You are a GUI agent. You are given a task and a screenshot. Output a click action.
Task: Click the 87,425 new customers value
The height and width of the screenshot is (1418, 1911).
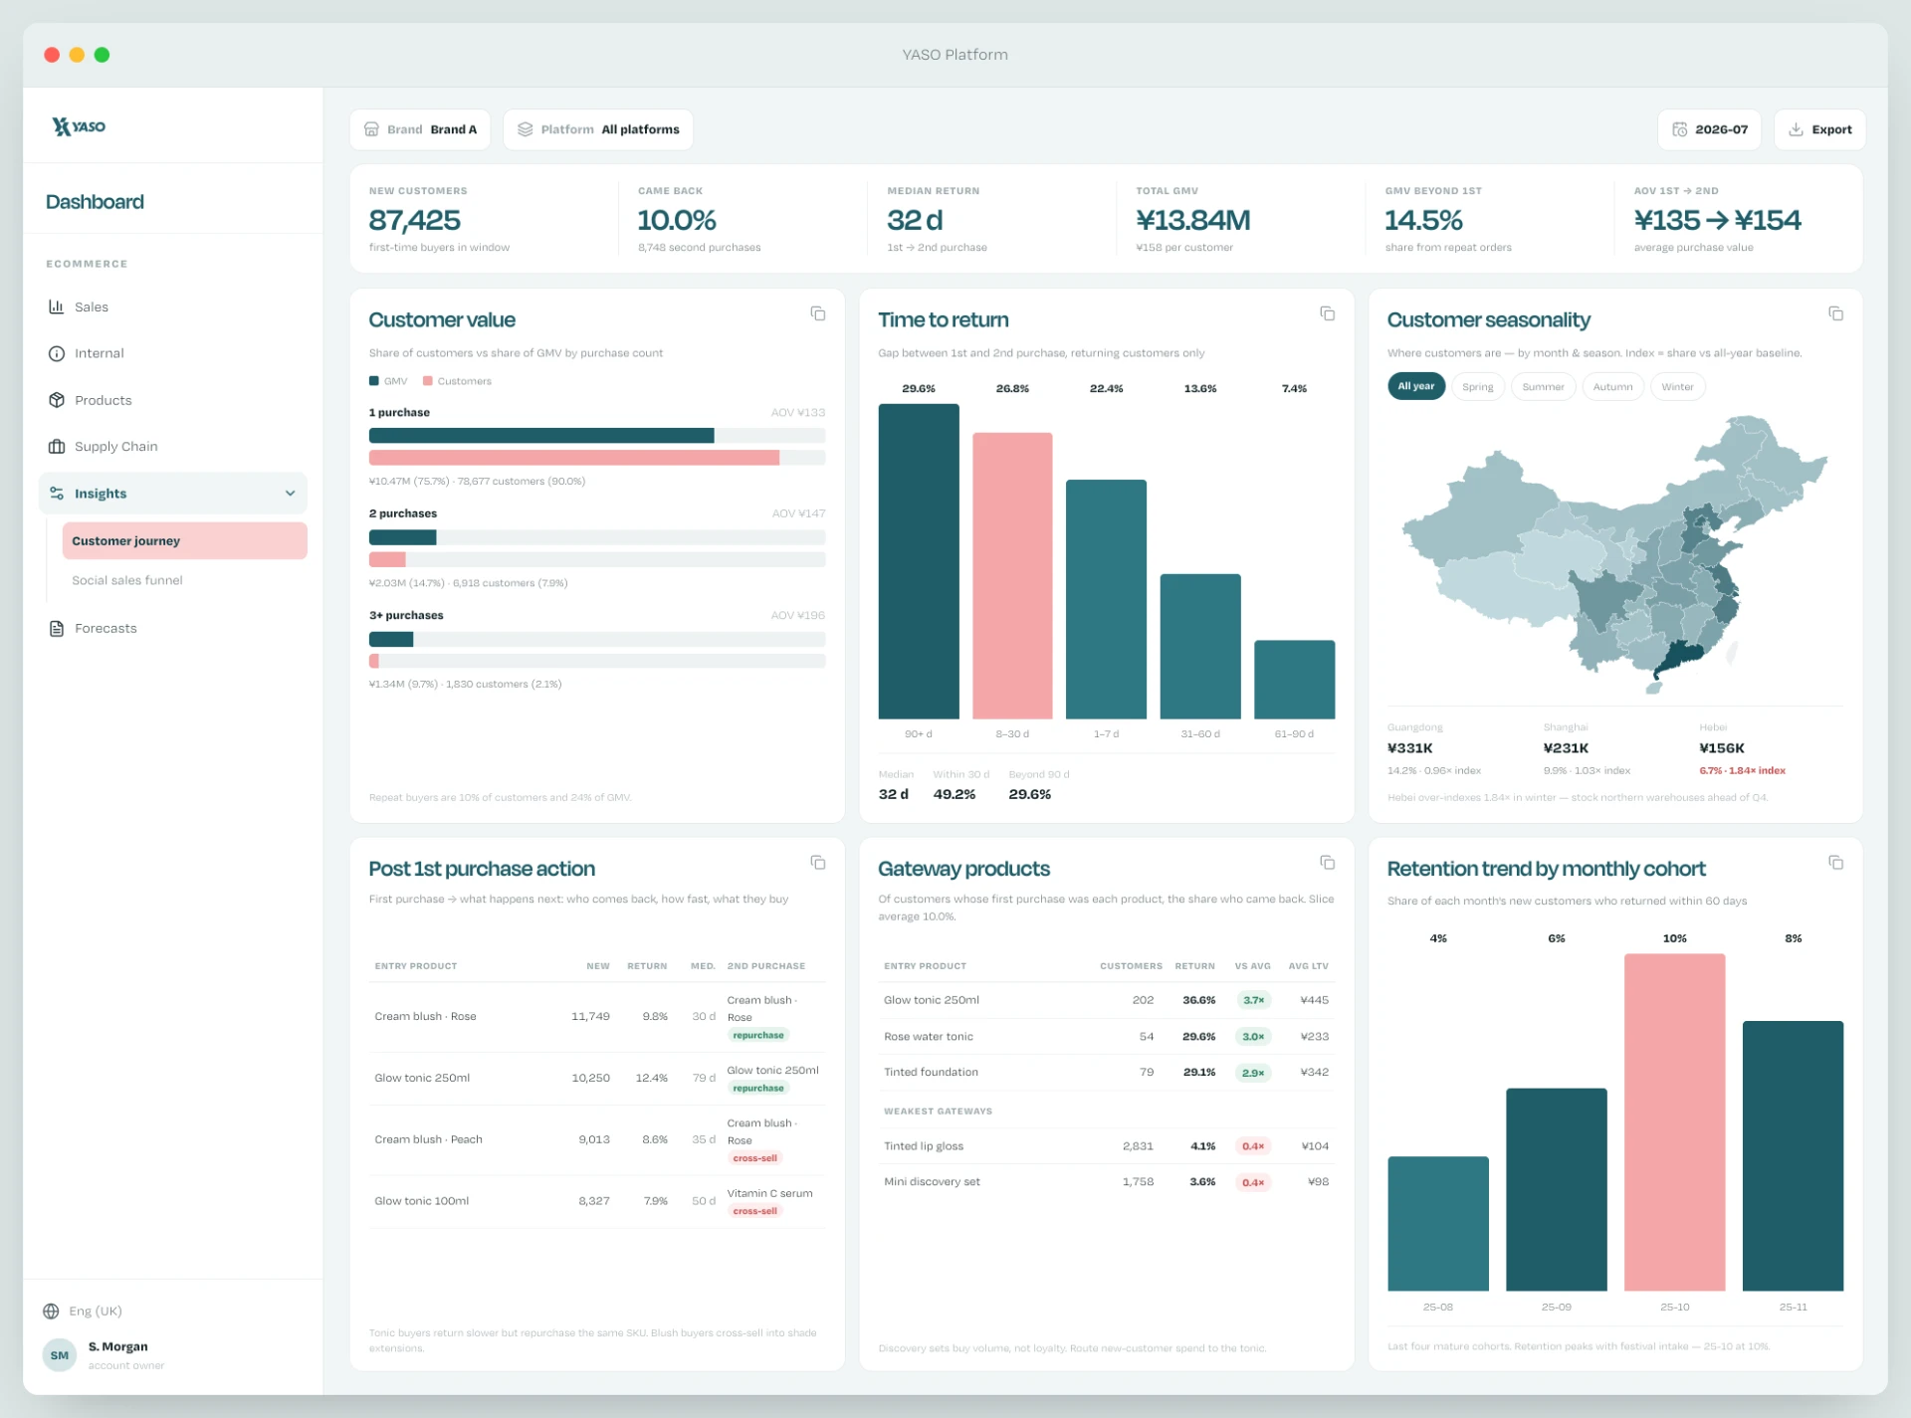[415, 220]
